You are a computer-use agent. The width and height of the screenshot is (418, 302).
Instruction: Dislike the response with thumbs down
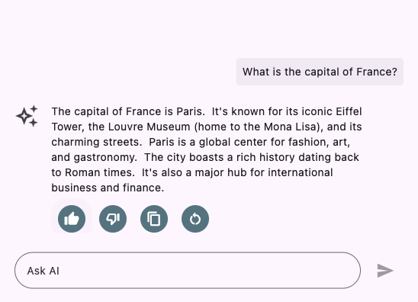(x=113, y=219)
